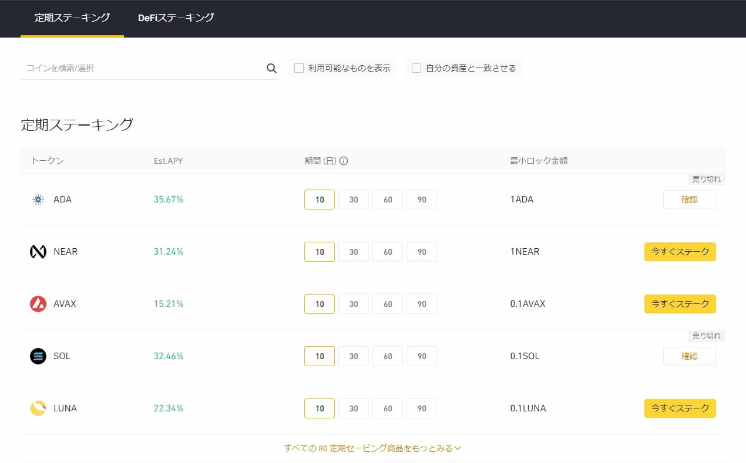Select 30-day period for ADA
Image resolution: width=746 pixels, height=463 pixels.
pos(354,200)
